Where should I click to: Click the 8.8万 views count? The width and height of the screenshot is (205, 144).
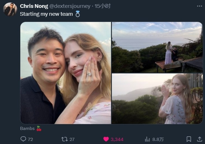click(158, 139)
